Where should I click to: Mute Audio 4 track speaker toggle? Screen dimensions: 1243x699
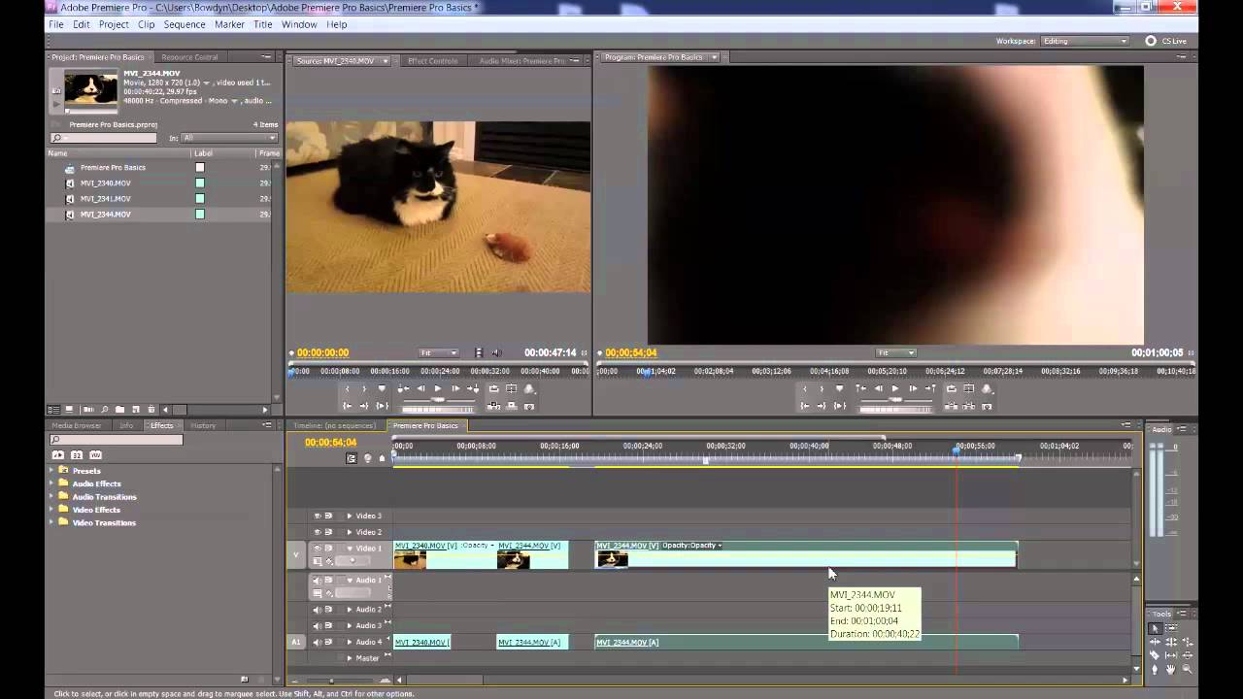(317, 642)
